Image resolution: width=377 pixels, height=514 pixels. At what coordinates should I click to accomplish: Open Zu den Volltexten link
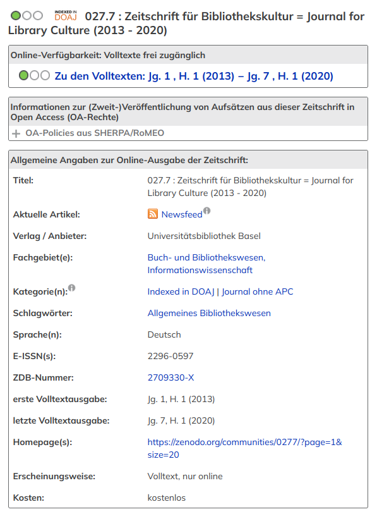click(194, 76)
